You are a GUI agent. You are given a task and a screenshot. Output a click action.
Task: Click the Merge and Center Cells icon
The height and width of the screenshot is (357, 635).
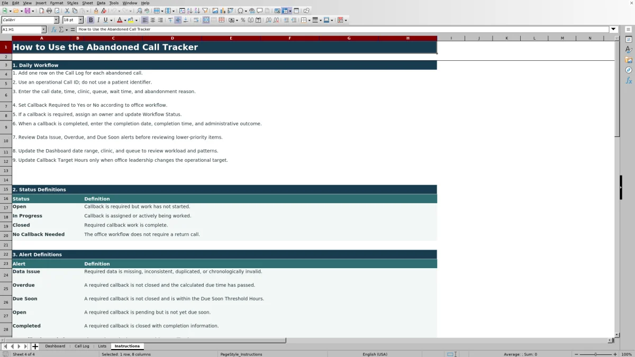pos(205,20)
